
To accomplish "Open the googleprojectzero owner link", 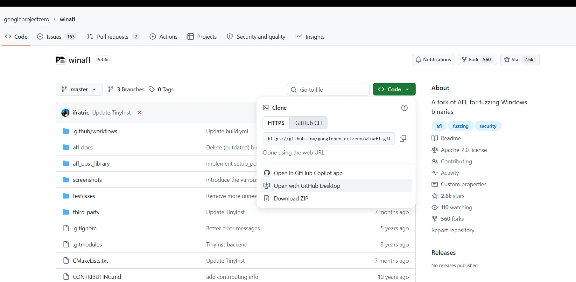I will pos(27,19).
